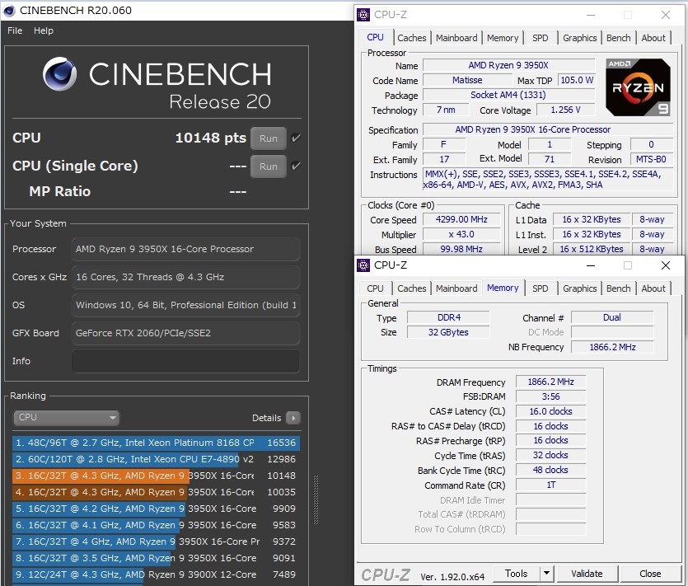Click the processor name AMD Ryzen 9 3950X
The width and height of the screenshot is (688, 586).
point(508,65)
